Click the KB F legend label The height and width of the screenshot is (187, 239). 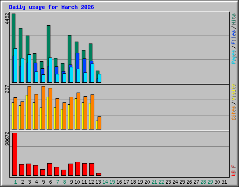coord(234,171)
